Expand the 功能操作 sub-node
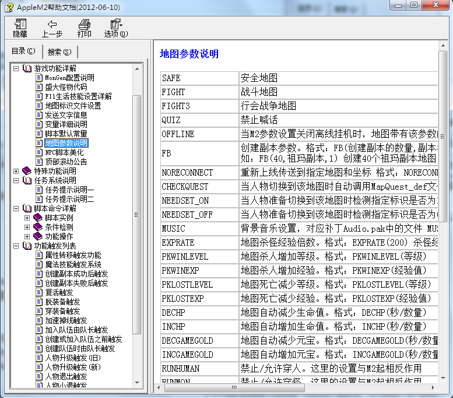The height and width of the screenshot is (398, 453). [x=27, y=236]
